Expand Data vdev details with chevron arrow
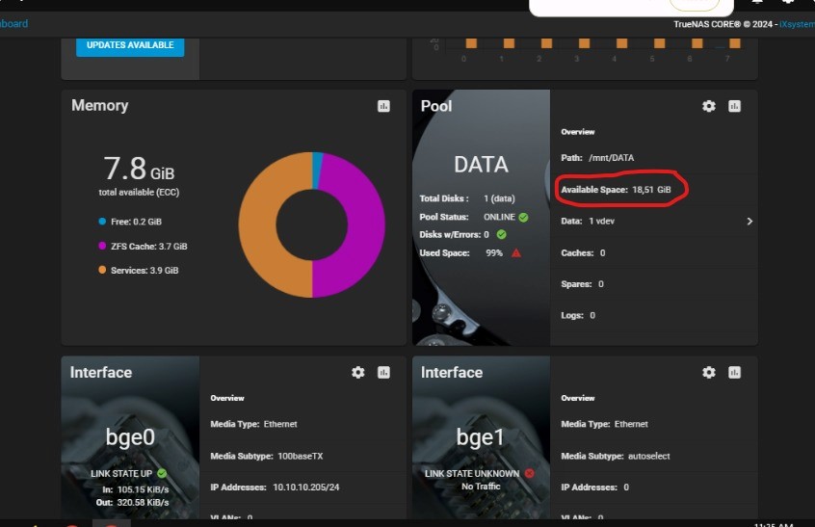Image resolution: width=815 pixels, height=527 pixels. point(749,222)
